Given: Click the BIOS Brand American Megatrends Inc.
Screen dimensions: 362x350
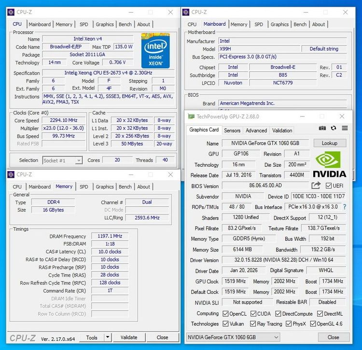Looking at the screenshot, I should (x=282, y=103).
